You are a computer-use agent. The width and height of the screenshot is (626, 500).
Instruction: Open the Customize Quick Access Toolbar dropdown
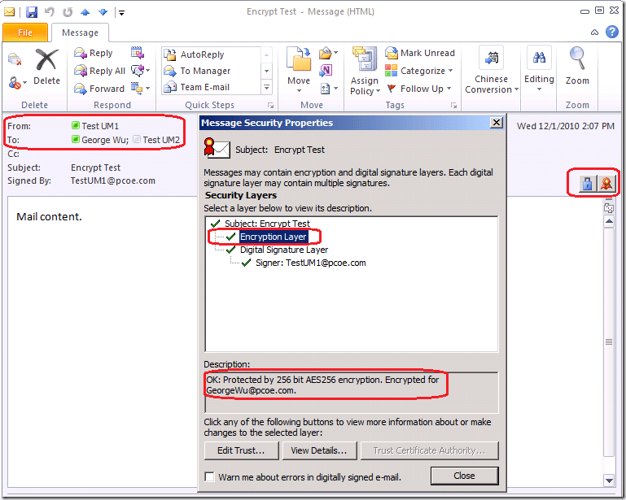pyautogui.click(x=121, y=13)
